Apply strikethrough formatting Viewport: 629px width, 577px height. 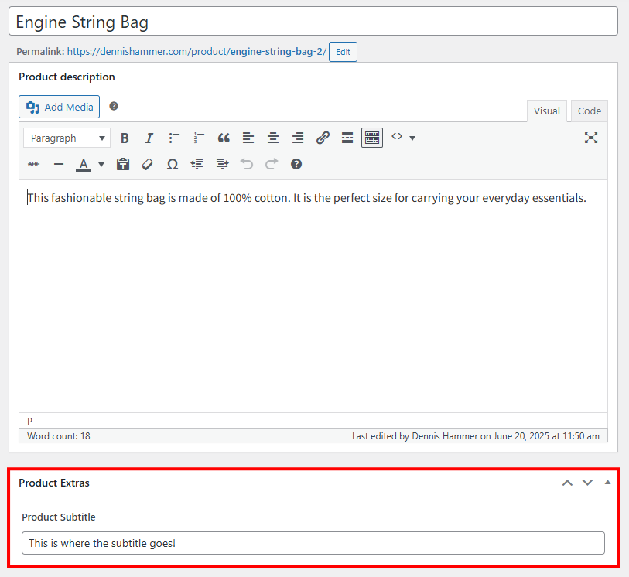click(x=33, y=164)
